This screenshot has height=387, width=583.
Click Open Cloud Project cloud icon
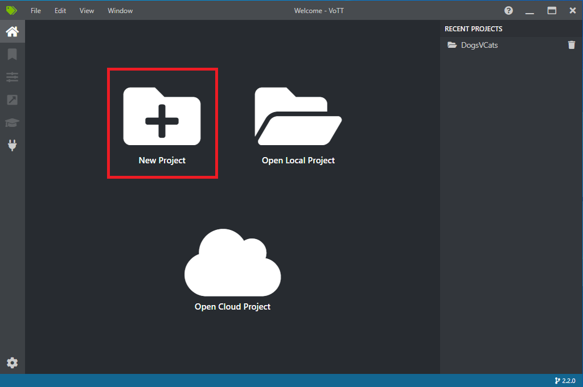coord(233,262)
